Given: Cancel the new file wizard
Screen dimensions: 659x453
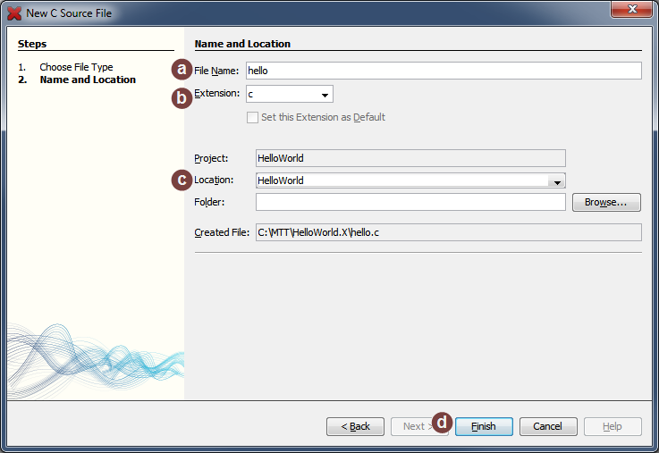Looking at the screenshot, I should pos(548,426).
